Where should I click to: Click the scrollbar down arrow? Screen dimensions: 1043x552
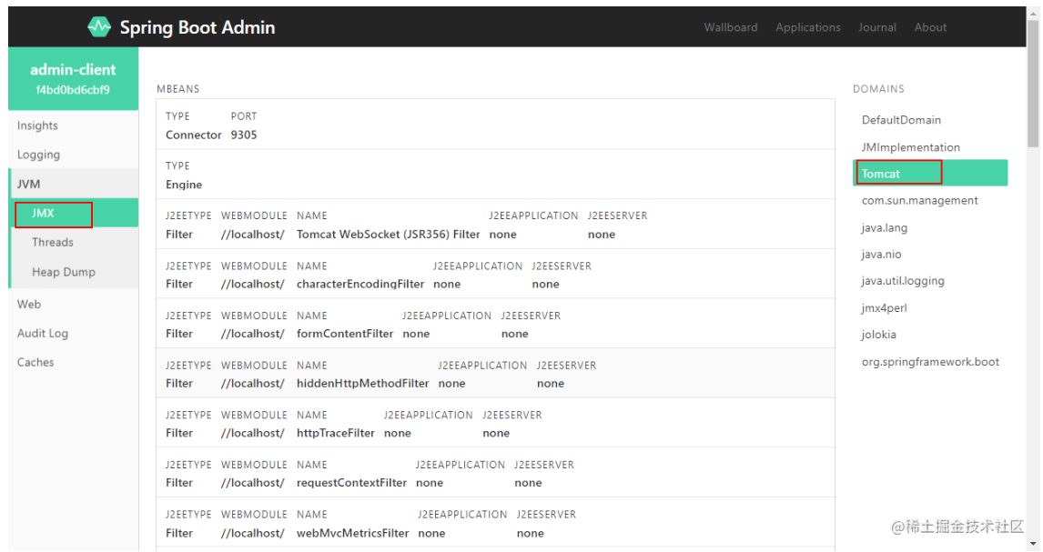click(1033, 545)
